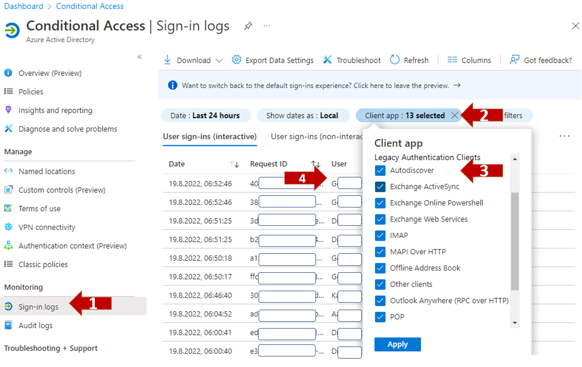Open Authentication context (Preview)
This screenshot has width=582, height=367.
click(x=73, y=246)
